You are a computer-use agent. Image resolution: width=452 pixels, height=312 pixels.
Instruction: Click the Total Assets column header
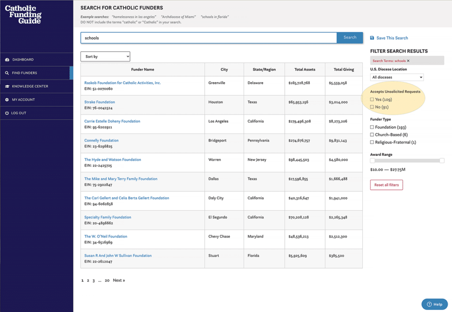305,69
